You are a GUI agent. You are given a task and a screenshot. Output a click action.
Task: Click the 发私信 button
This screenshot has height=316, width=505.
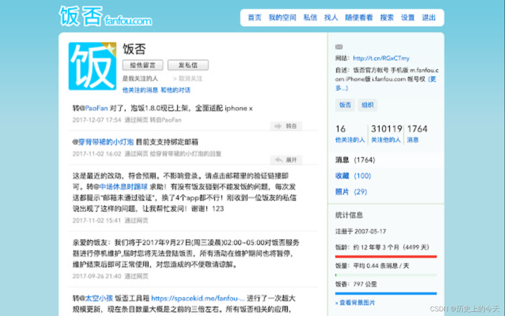[188, 65]
